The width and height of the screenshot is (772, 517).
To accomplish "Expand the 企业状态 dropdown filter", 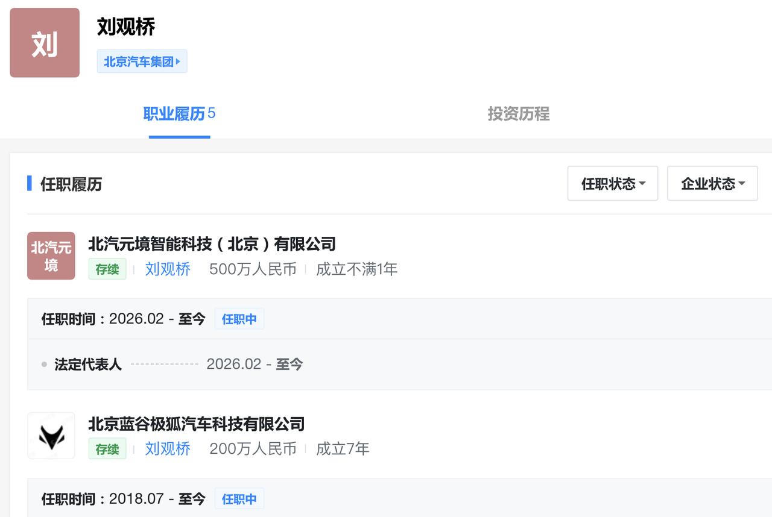I will (x=712, y=183).
